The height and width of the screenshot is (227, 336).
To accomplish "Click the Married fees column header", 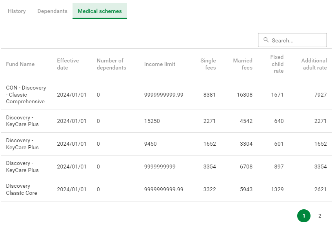I will [243, 64].
